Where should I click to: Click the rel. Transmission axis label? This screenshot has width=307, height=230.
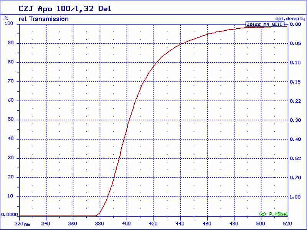tap(43, 19)
